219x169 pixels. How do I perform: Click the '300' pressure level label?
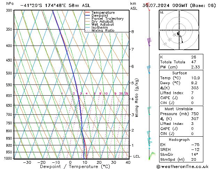tap(10, 10)
